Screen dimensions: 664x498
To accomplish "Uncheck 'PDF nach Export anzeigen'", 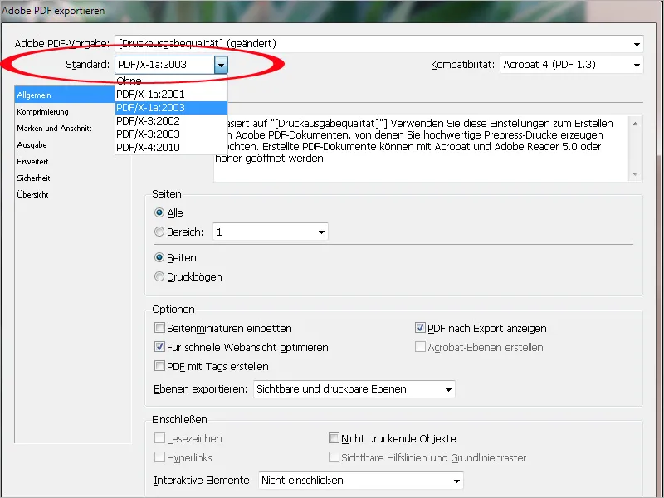I will (420, 328).
